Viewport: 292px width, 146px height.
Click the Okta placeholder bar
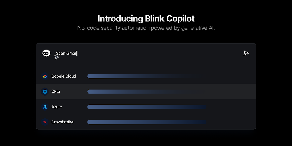(145, 92)
